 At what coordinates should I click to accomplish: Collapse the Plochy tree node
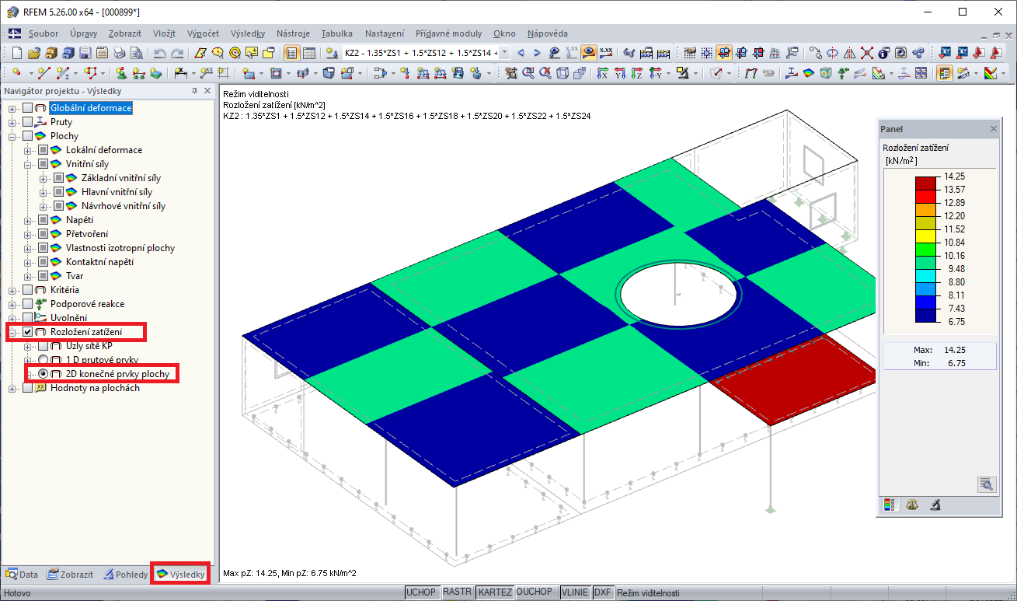[12, 136]
